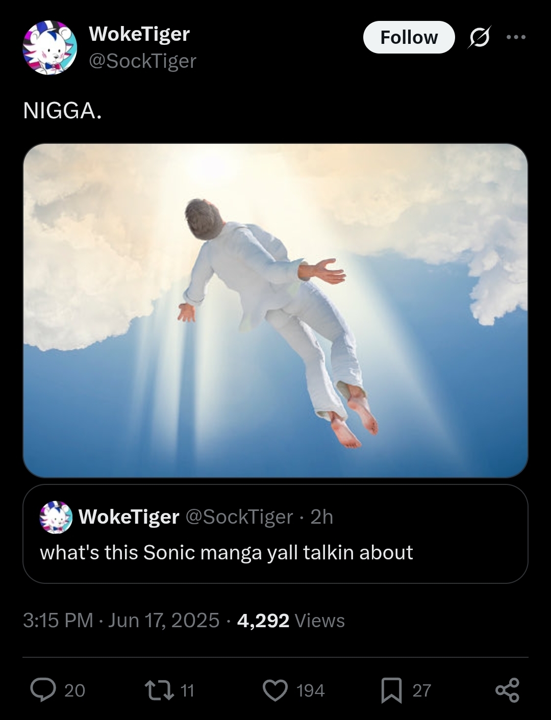Click the Follow button
Image resolution: width=551 pixels, height=720 pixels.
409,37
